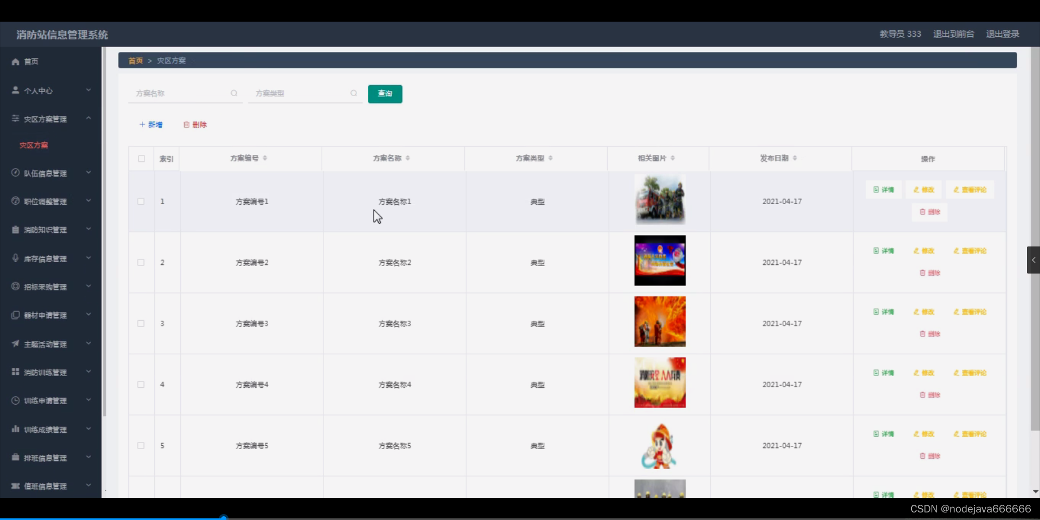Viewport: 1040px width, 520px height.
Task: Sort by 方案编号 using its sort arrows
Action: (x=265, y=158)
